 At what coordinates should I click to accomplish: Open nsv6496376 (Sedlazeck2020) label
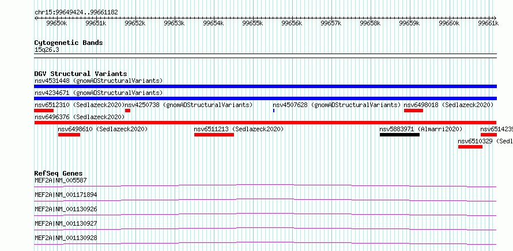pyautogui.click(x=80, y=117)
